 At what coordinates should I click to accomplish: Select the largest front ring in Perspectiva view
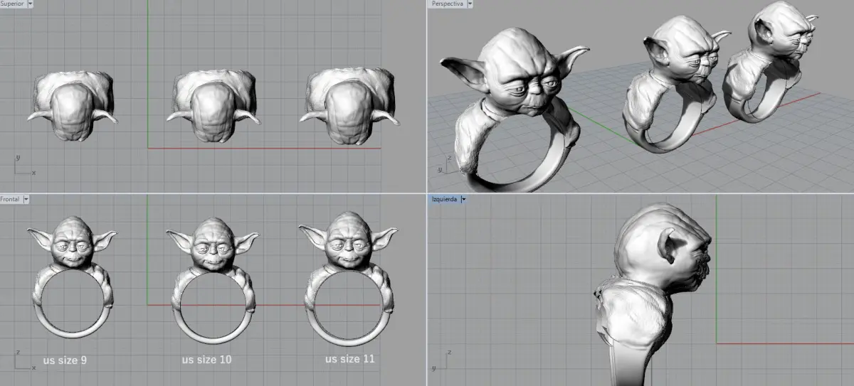pos(514,110)
